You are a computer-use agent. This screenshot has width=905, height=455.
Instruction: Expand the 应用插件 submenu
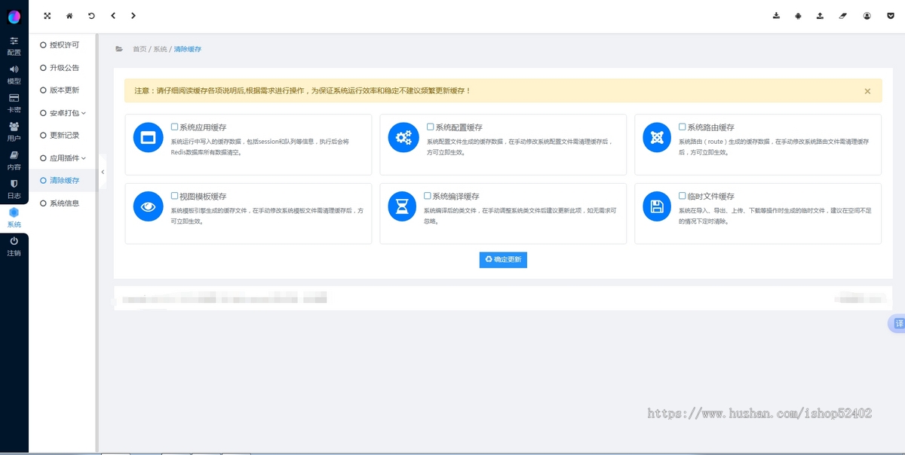[63, 158]
